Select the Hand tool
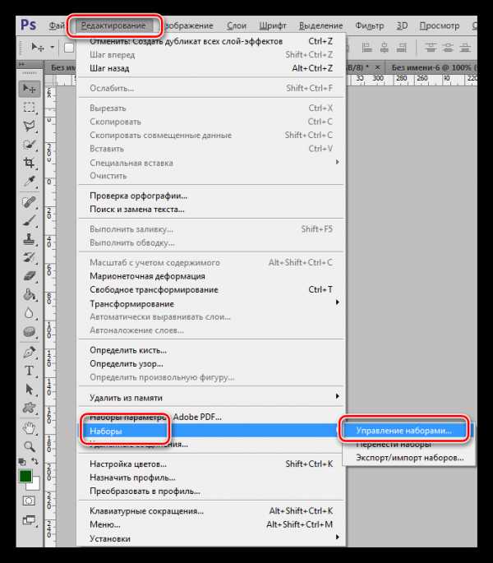493x563 pixels. click(x=30, y=427)
